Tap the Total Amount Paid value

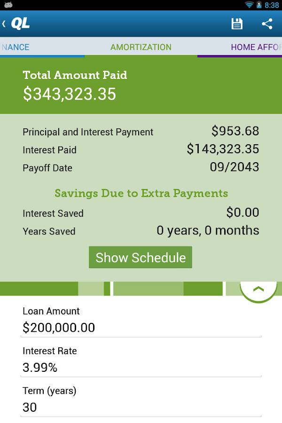point(70,94)
